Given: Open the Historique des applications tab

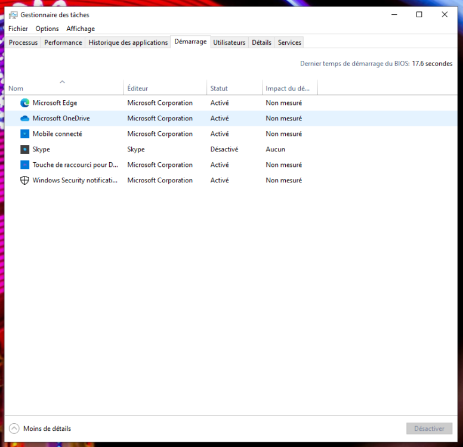Looking at the screenshot, I should (x=128, y=42).
